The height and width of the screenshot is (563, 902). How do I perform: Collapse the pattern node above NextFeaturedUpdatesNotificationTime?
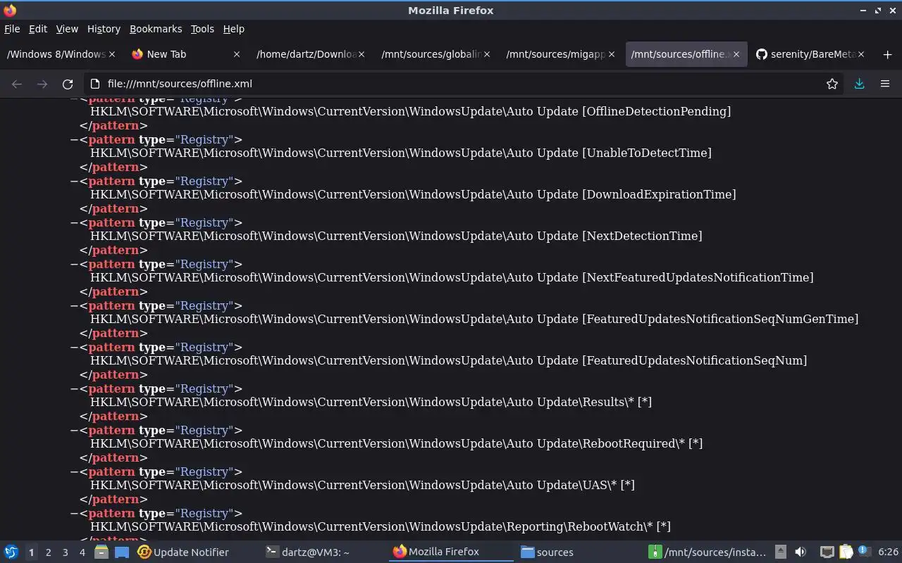73,264
